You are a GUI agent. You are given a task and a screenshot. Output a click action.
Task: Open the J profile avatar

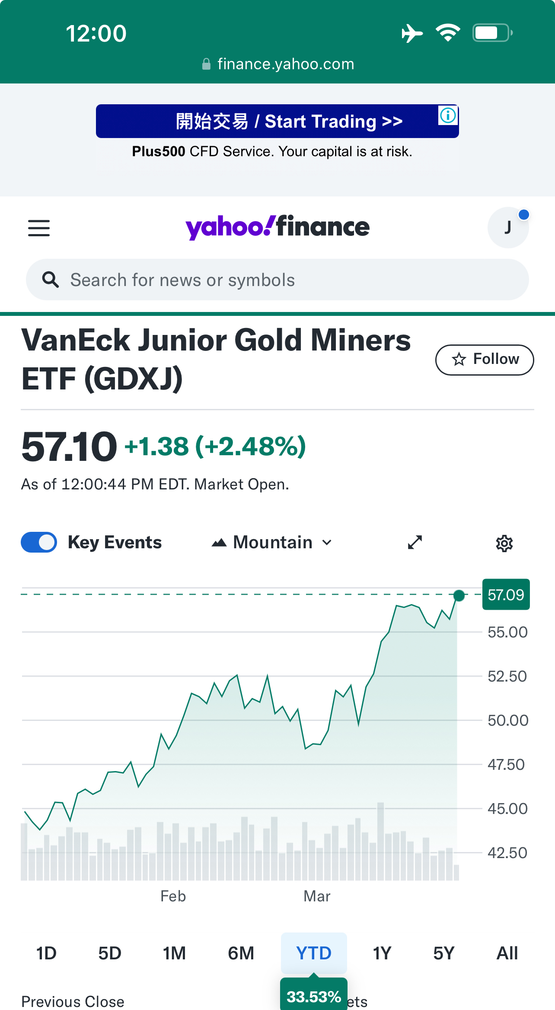coord(508,228)
